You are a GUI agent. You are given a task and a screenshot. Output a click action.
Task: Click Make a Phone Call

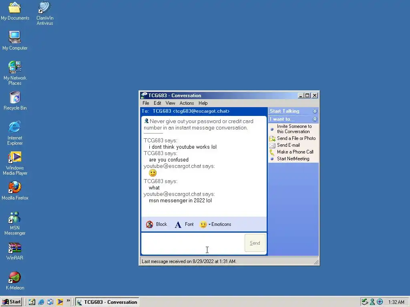291,152
